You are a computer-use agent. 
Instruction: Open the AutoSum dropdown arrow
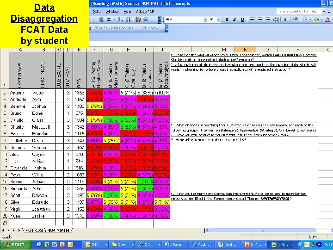pyautogui.click(x=114, y=20)
